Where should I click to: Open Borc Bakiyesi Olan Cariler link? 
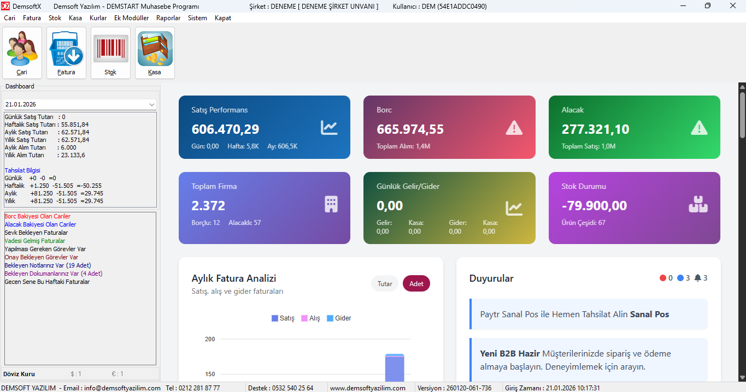(x=37, y=216)
